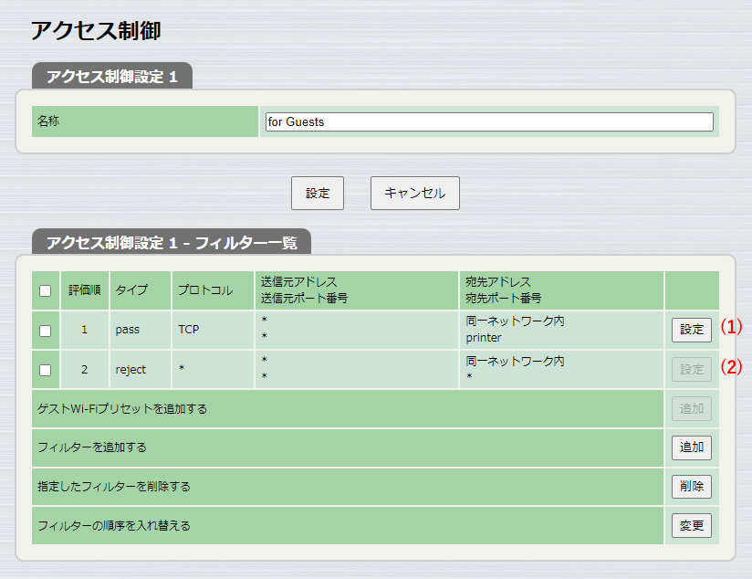
Task: Open settings for the pass filter via its 設定 button
Action: tap(691, 330)
